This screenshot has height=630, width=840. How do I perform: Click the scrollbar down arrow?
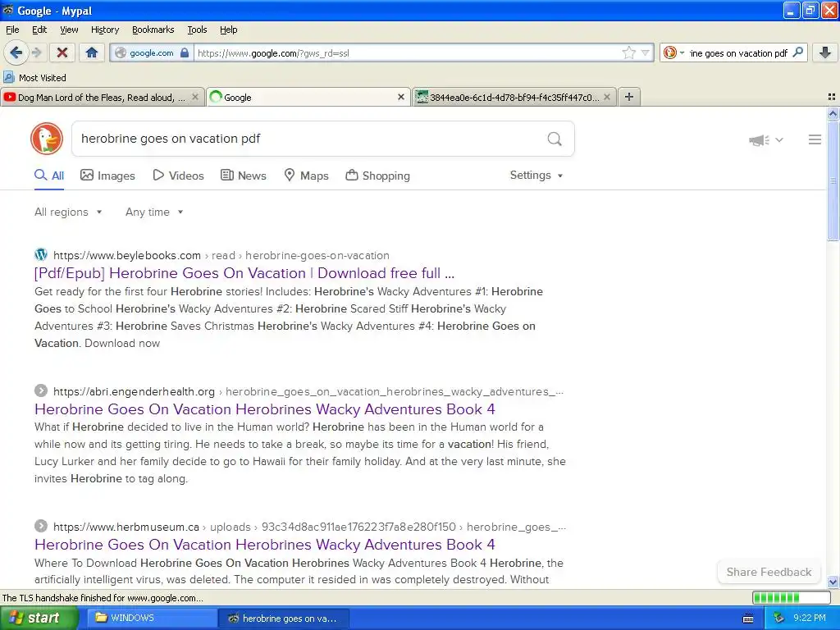coord(833,582)
